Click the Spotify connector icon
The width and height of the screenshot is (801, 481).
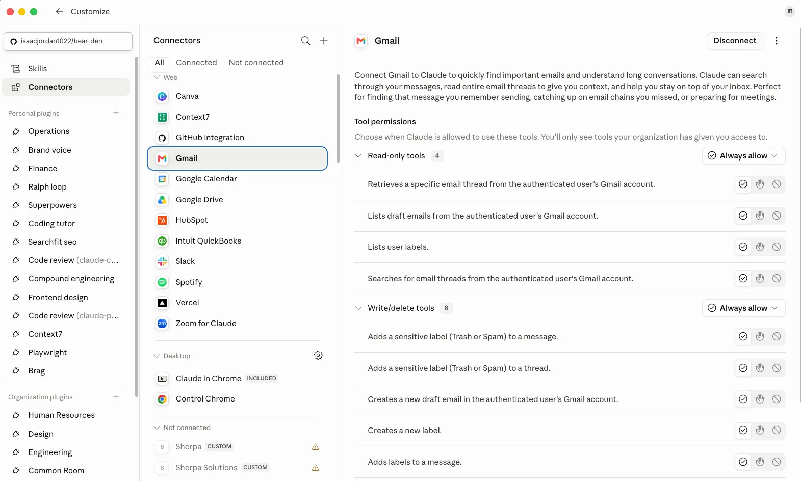pos(162,282)
